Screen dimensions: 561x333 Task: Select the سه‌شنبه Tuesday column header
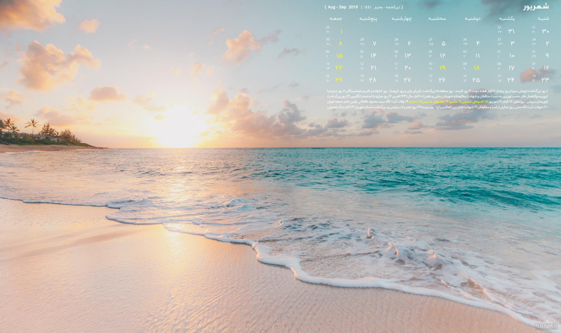click(x=437, y=18)
